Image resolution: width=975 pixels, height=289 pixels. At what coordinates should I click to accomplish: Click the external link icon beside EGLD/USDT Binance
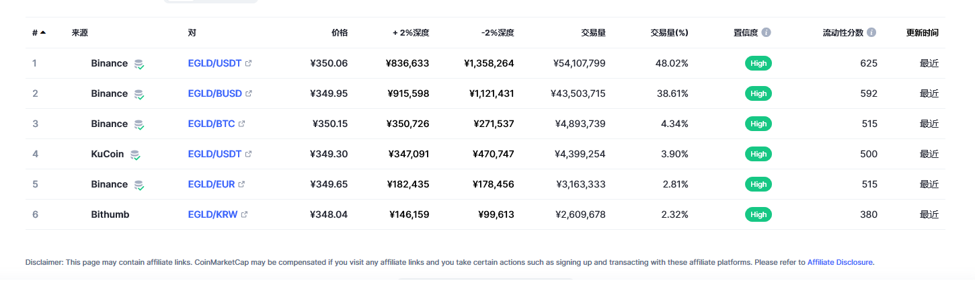pyautogui.click(x=248, y=63)
